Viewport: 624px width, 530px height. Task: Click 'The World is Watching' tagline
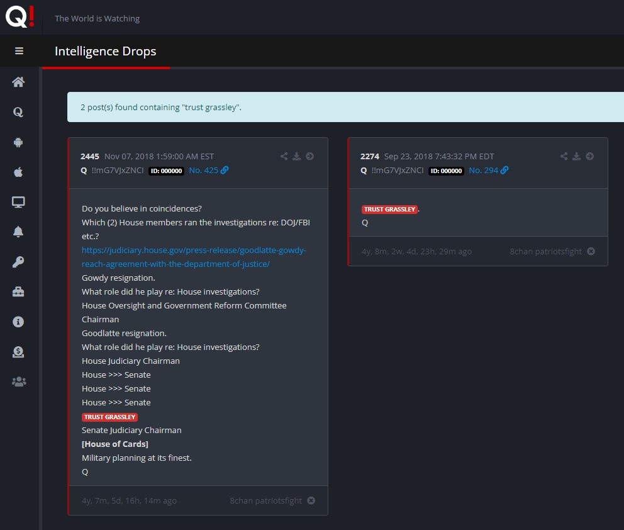pyautogui.click(x=97, y=18)
